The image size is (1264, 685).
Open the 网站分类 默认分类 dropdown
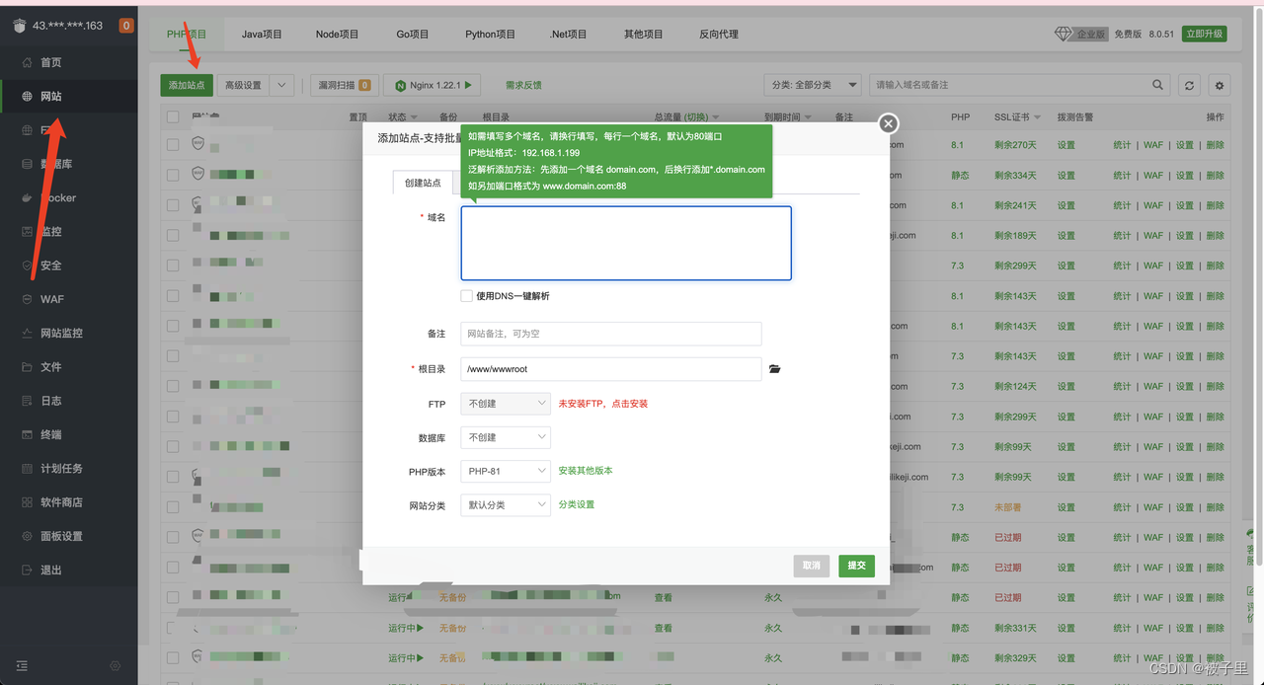coord(506,505)
